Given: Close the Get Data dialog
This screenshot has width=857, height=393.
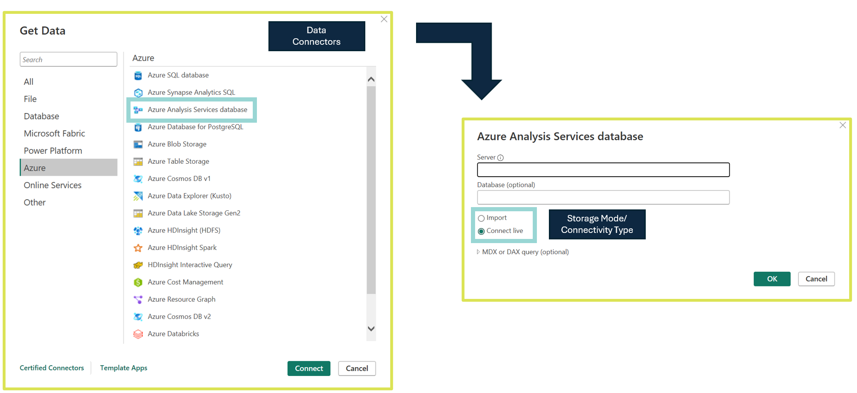Looking at the screenshot, I should coord(384,19).
